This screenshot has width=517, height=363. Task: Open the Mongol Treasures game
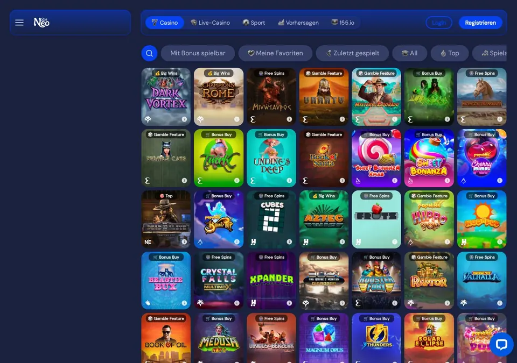pyautogui.click(x=481, y=97)
